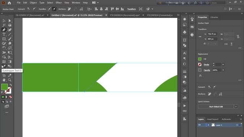The image size is (244, 137).
Task: Select the Direct Selection tool
Action: pos(10,21)
